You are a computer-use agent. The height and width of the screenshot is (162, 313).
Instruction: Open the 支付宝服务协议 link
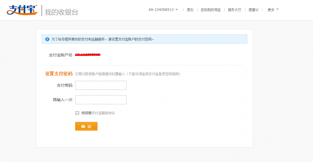103,113
